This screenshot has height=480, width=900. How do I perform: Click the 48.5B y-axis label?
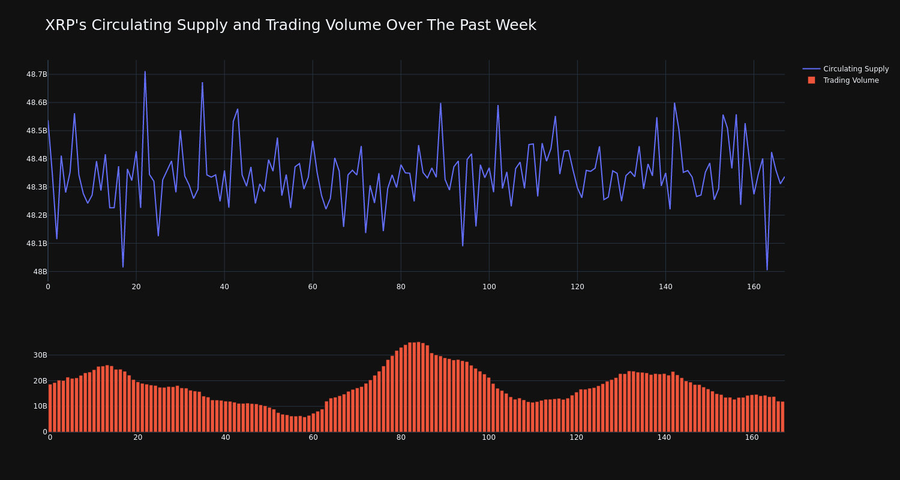pos(37,131)
